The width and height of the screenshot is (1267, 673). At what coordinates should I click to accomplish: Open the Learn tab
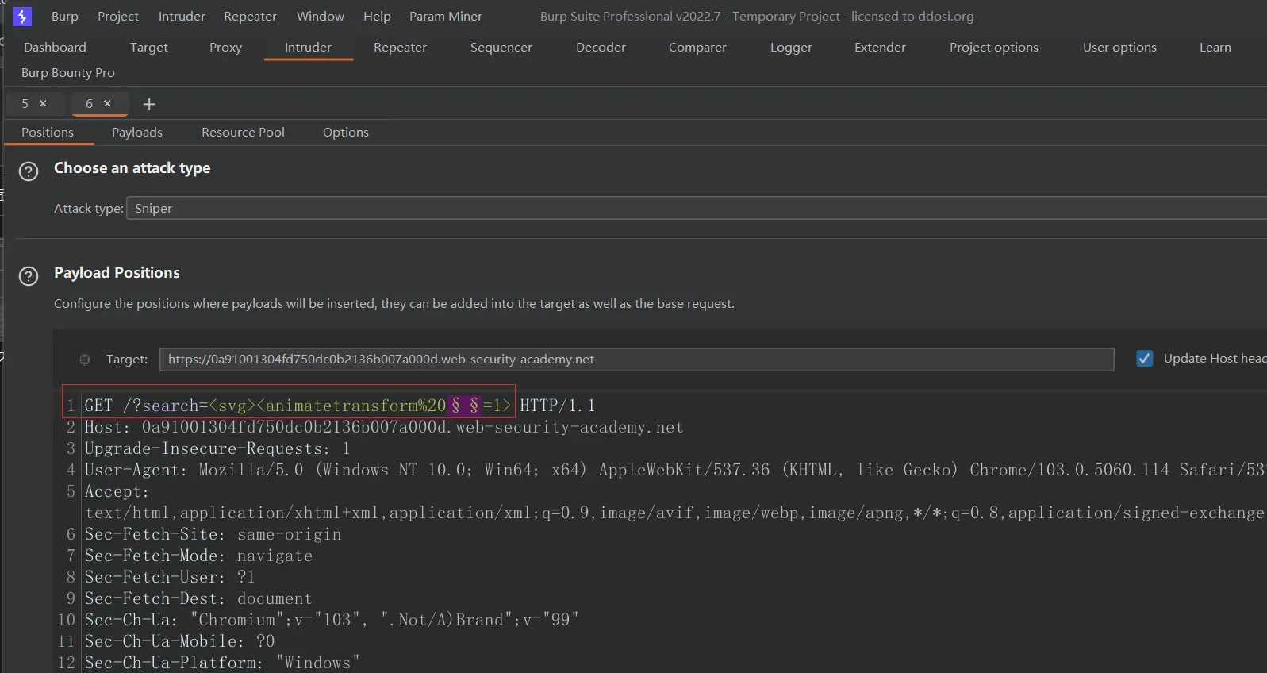[1215, 47]
